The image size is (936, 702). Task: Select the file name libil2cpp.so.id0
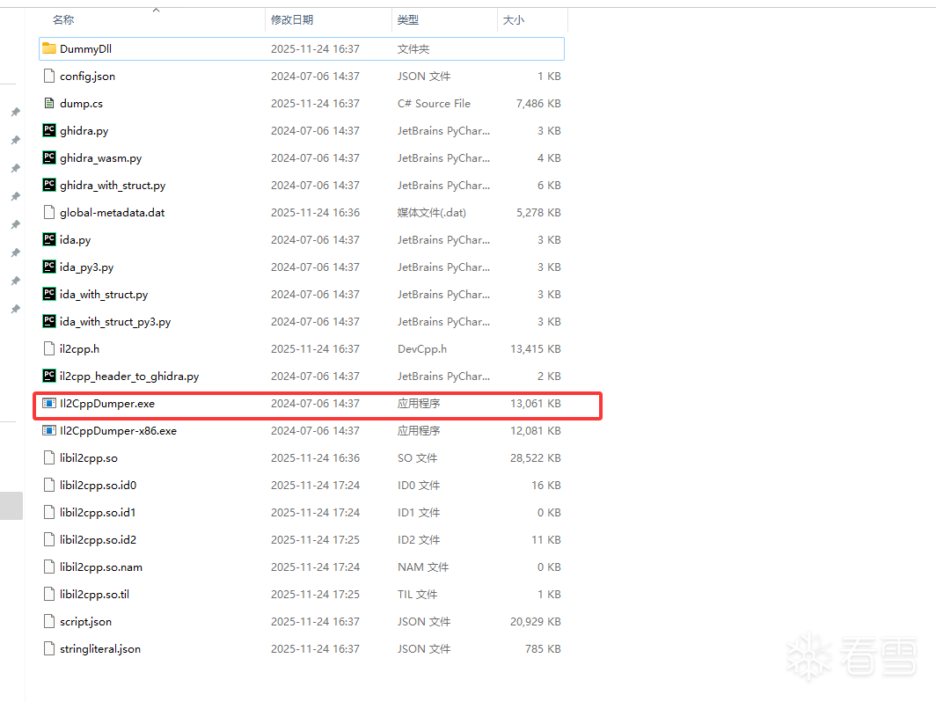click(98, 486)
